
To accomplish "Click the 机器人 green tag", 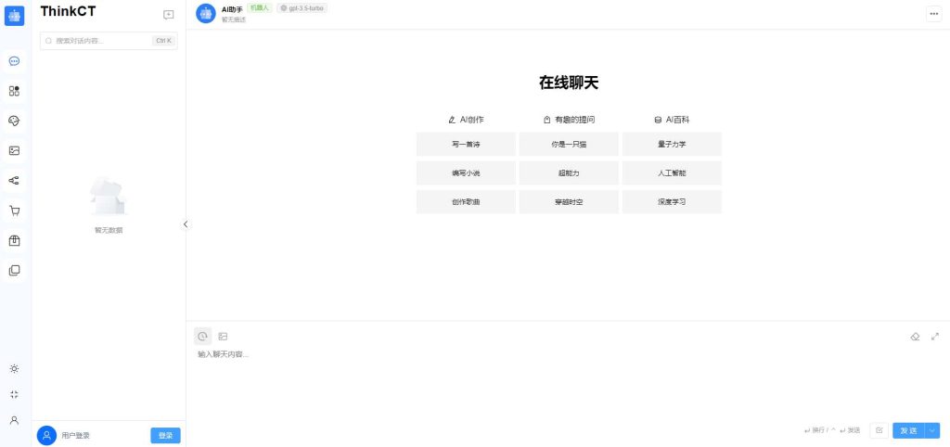I will [260, 7].
